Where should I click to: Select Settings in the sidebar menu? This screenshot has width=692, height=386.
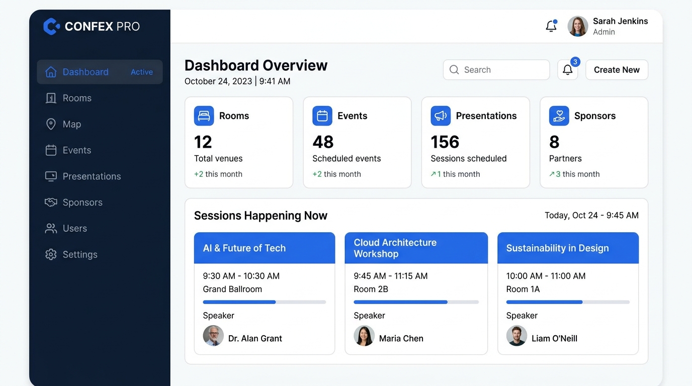[100, 255]
